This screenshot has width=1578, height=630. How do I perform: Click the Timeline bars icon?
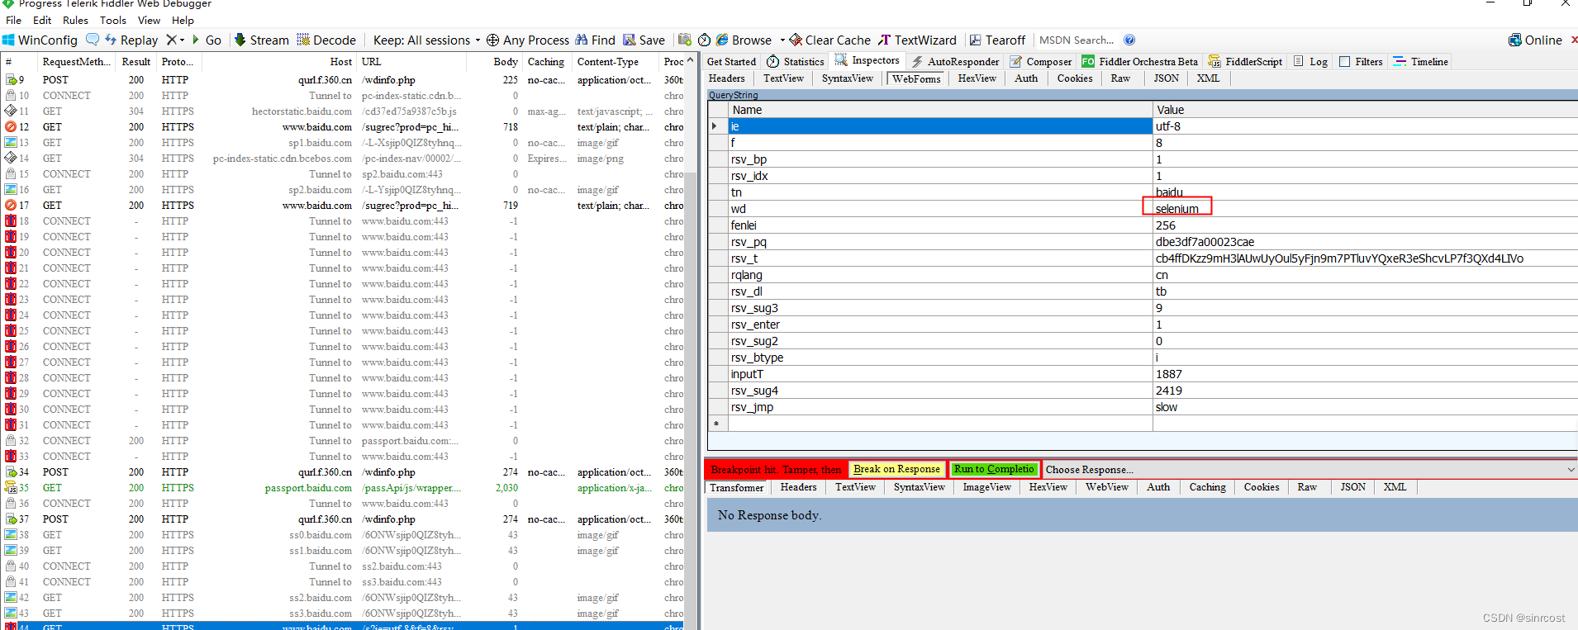pyautogui.click(x=1400, y=61)
